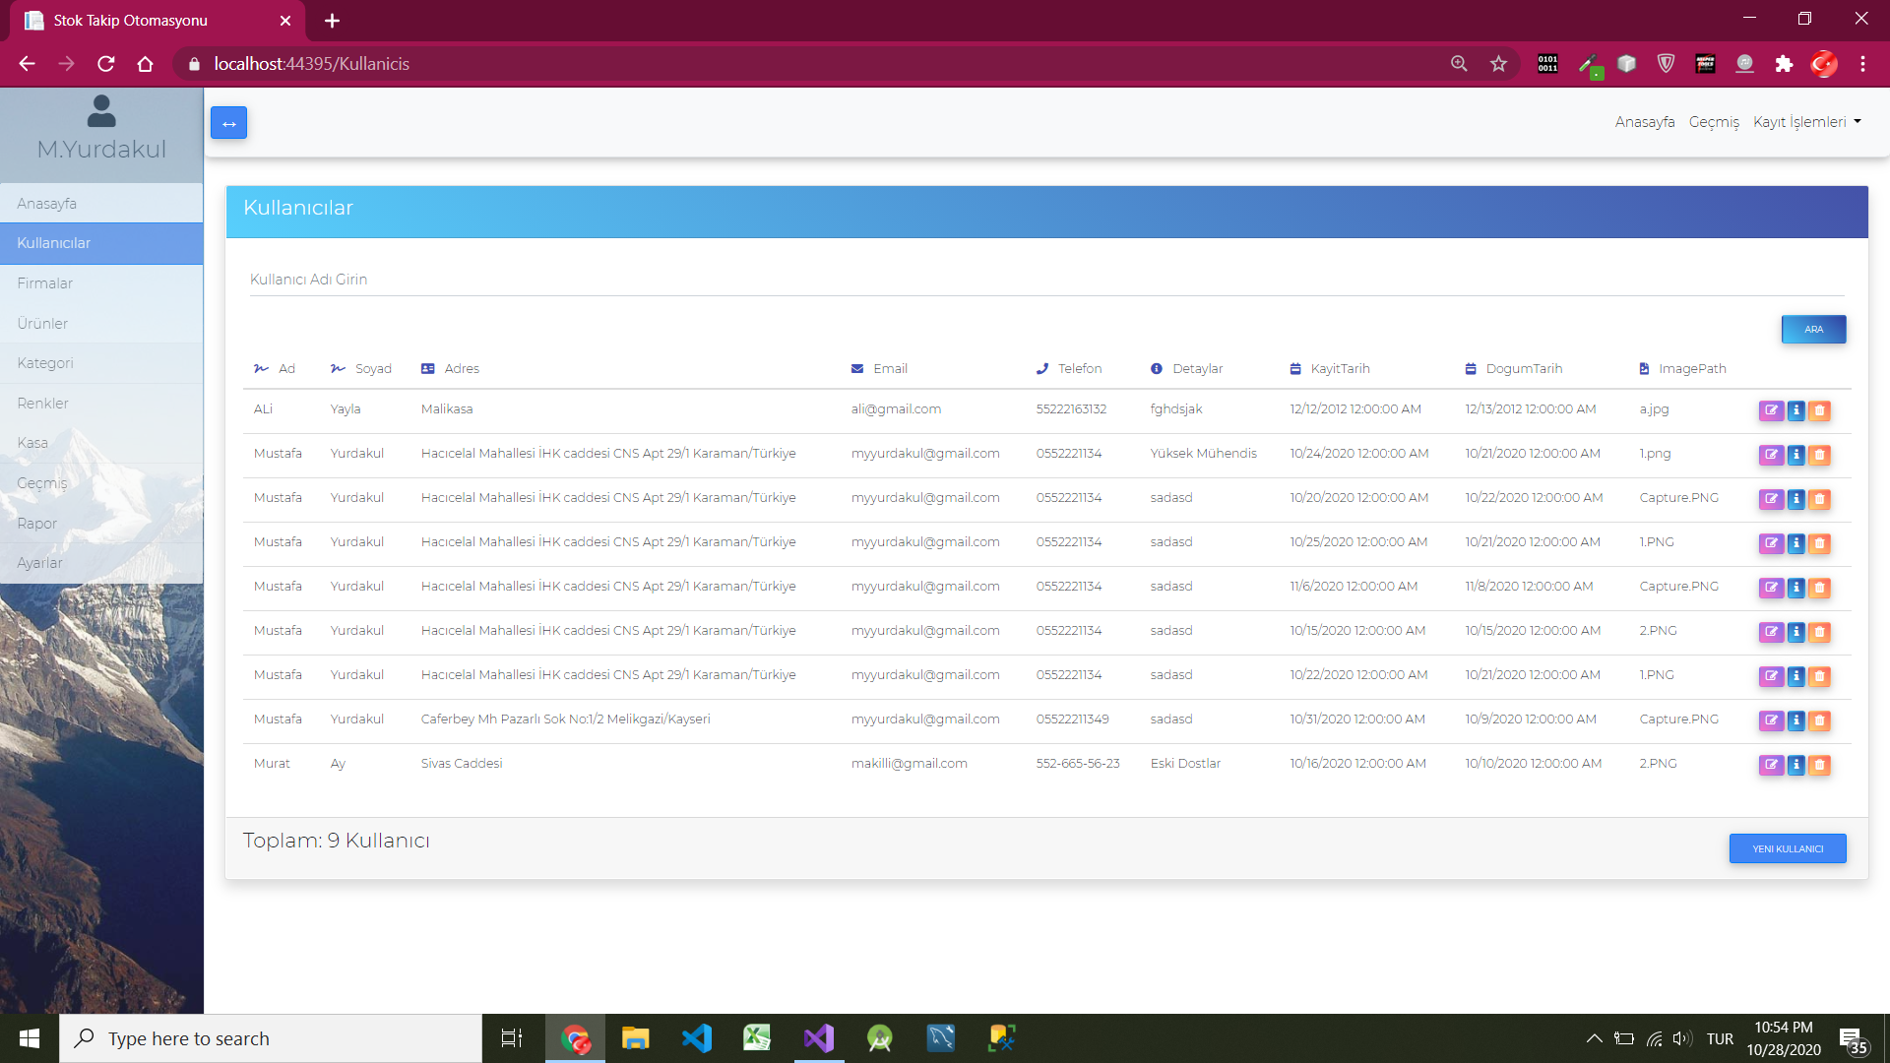Click the phone icon next to Telefon header

pos(1041,368)
